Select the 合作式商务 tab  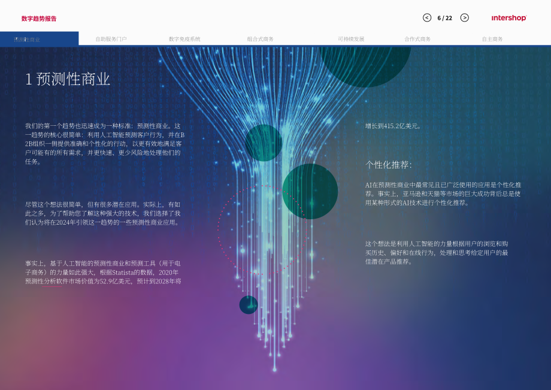(x=417, y=39)
